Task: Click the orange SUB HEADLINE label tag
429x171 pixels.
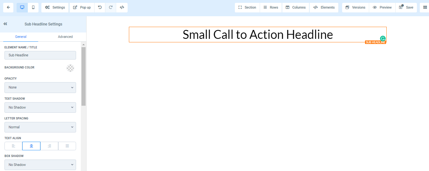Action: pyautogui.click(x=376, y=42)
